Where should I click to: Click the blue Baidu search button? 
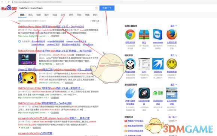[x=107, y=8]
